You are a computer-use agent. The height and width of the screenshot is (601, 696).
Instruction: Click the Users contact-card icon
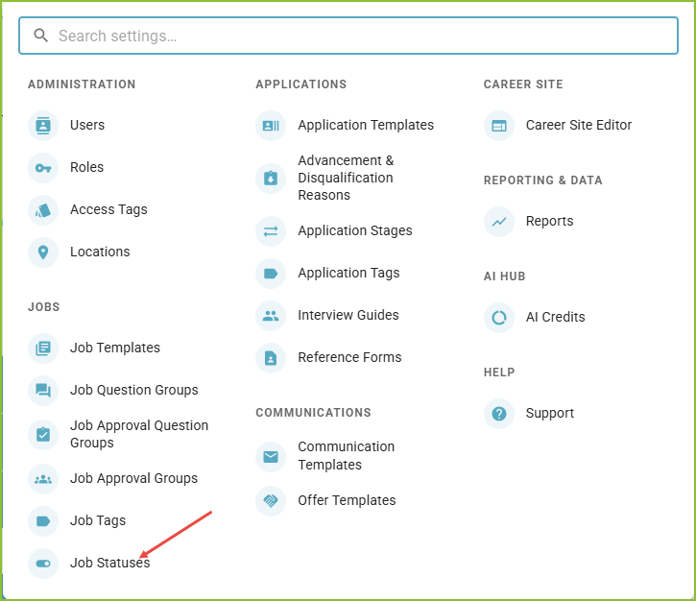coord(43,126)
